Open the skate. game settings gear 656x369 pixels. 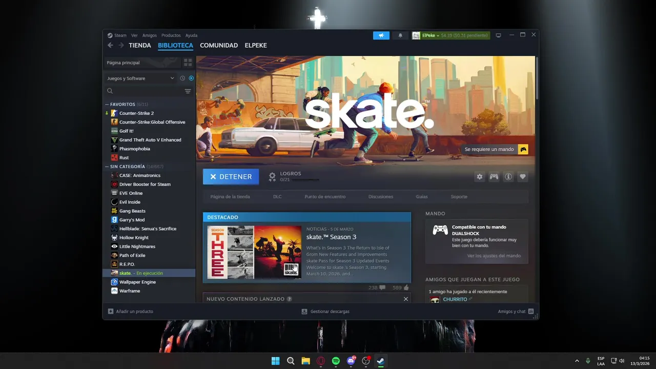(x=480, y=176)
